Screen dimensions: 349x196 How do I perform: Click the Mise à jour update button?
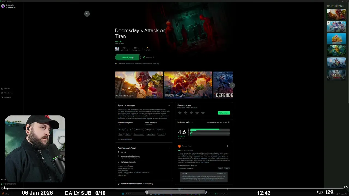coord(128,57)
